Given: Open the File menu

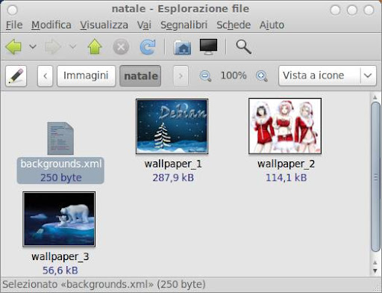Looking at the screenshot, I should click(14, 25).
